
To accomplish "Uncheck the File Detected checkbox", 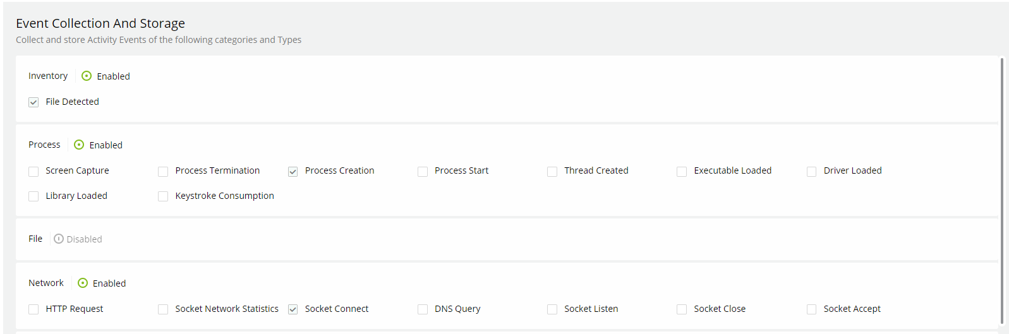I will (x=33, y=102).
